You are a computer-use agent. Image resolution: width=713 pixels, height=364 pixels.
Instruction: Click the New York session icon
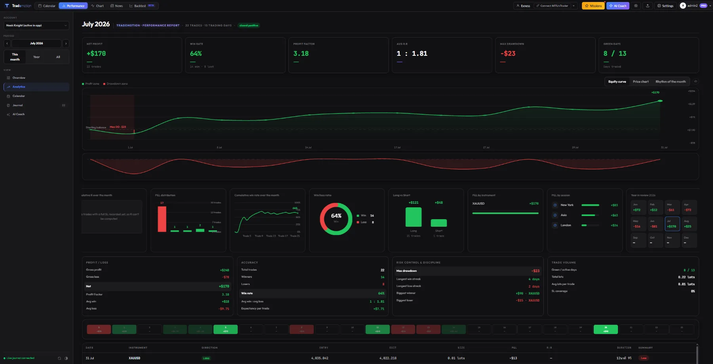coord(555,205)
